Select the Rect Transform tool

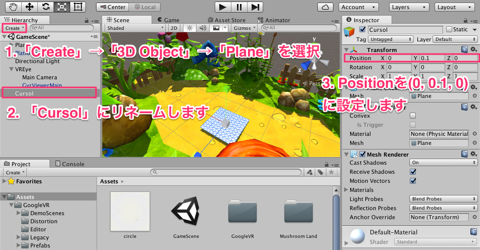pos(78,7)
